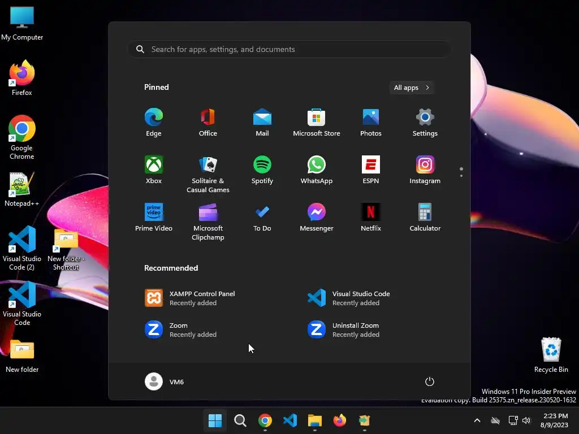Open WhatsApp

pos(317,170)
